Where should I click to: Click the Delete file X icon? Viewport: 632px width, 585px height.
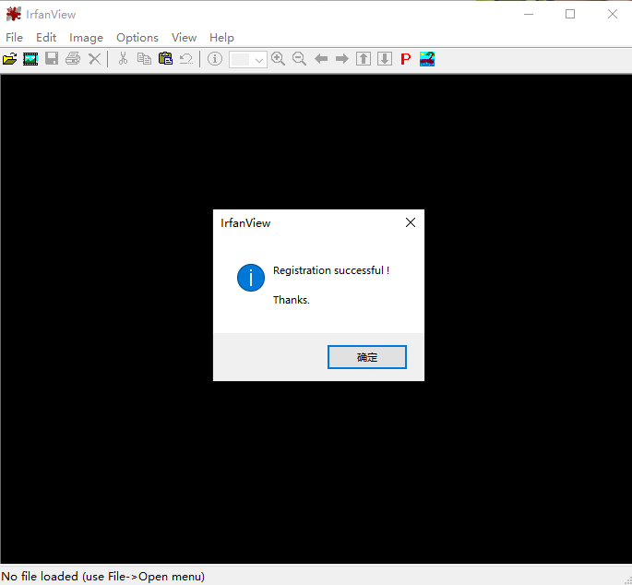point(94,59)
